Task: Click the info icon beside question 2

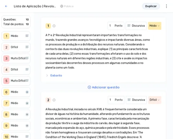Action: [x=54, y=100]
